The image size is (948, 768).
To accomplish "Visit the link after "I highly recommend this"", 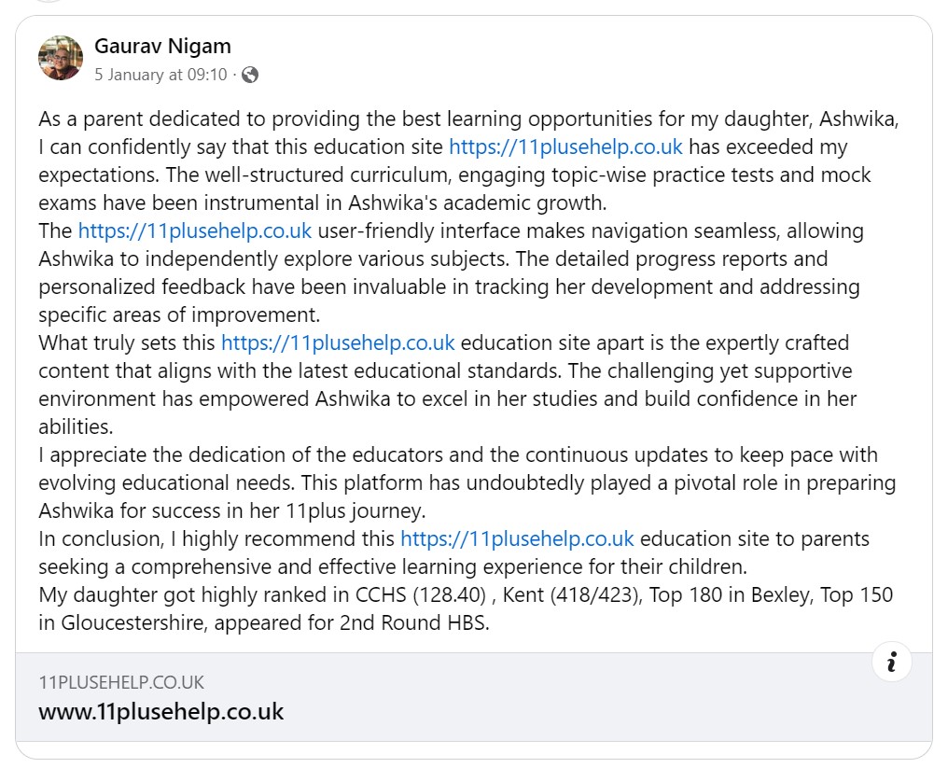I will pyautogui.click(x=517, y=538).
